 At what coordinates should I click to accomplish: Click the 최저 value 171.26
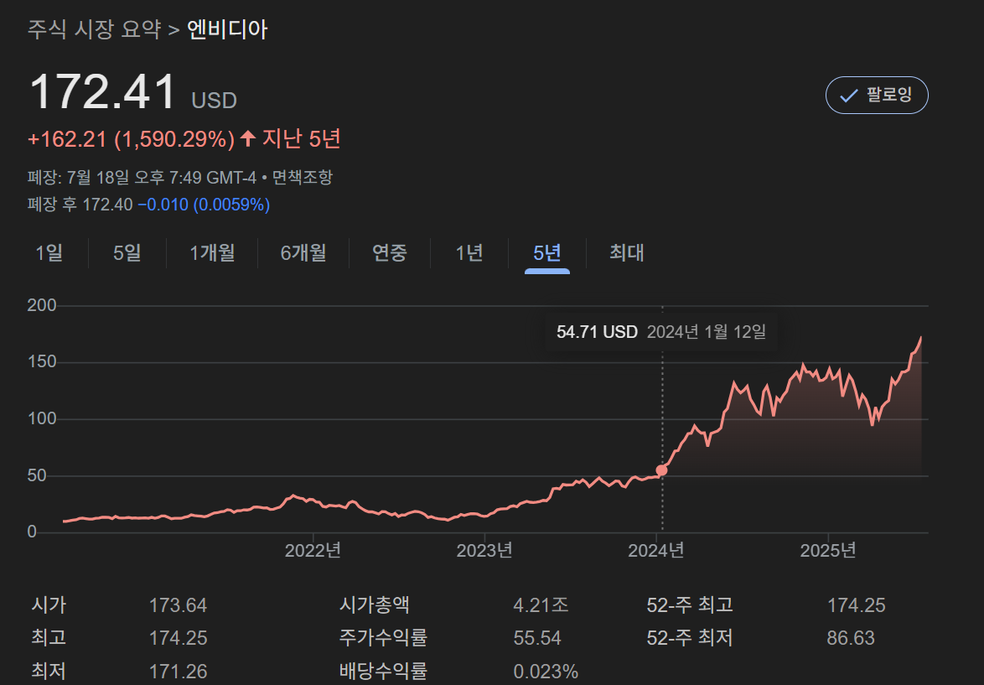point(178,672)
